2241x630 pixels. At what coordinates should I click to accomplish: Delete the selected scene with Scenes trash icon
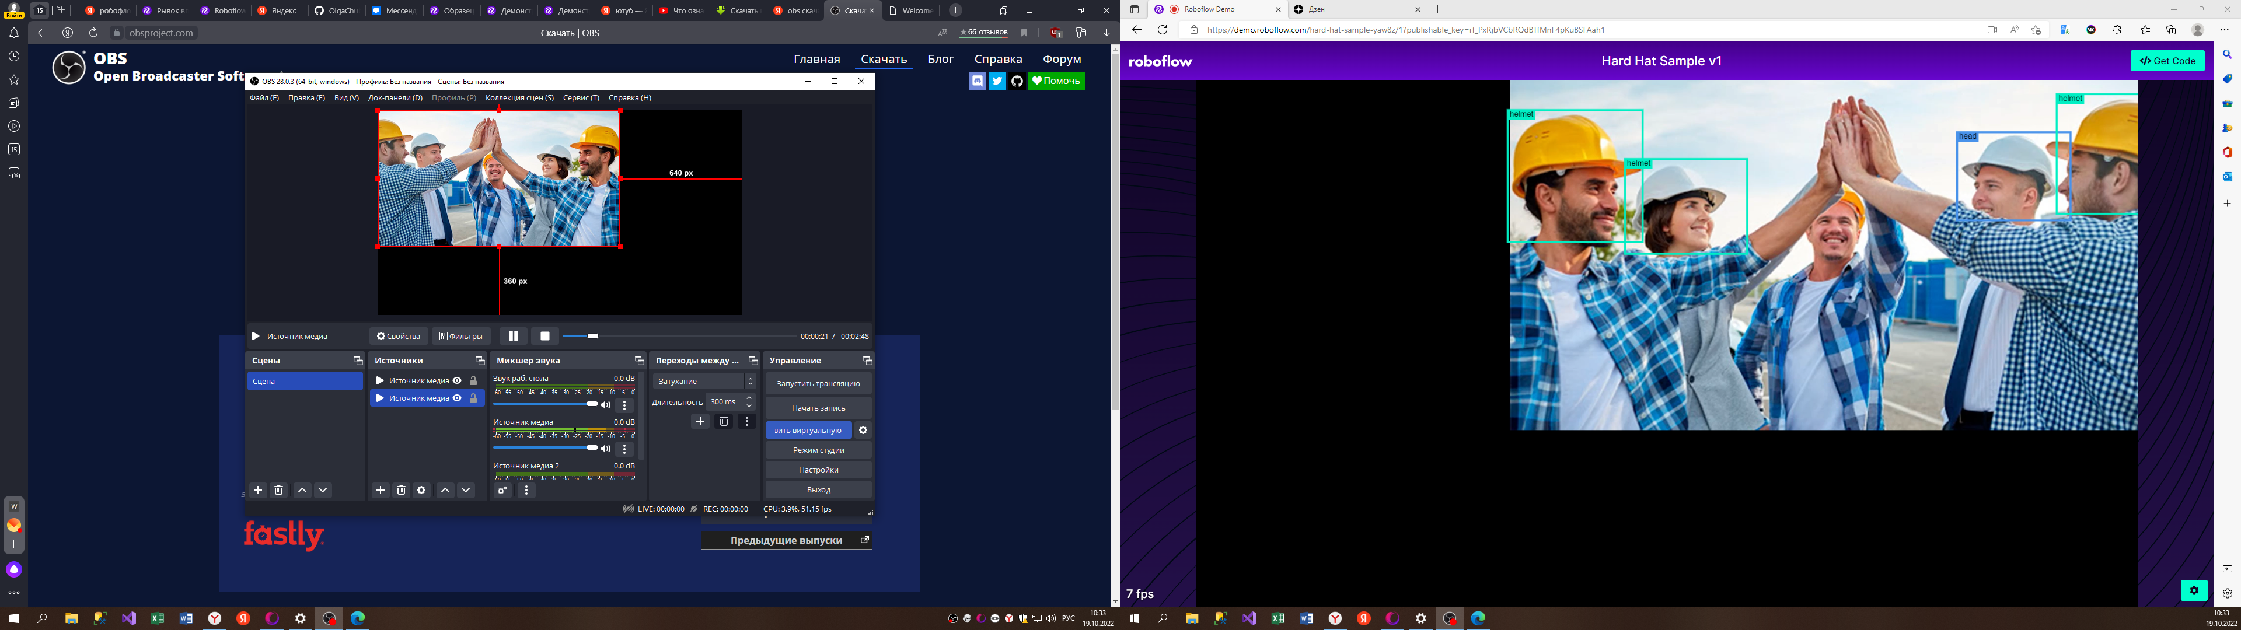278,490
